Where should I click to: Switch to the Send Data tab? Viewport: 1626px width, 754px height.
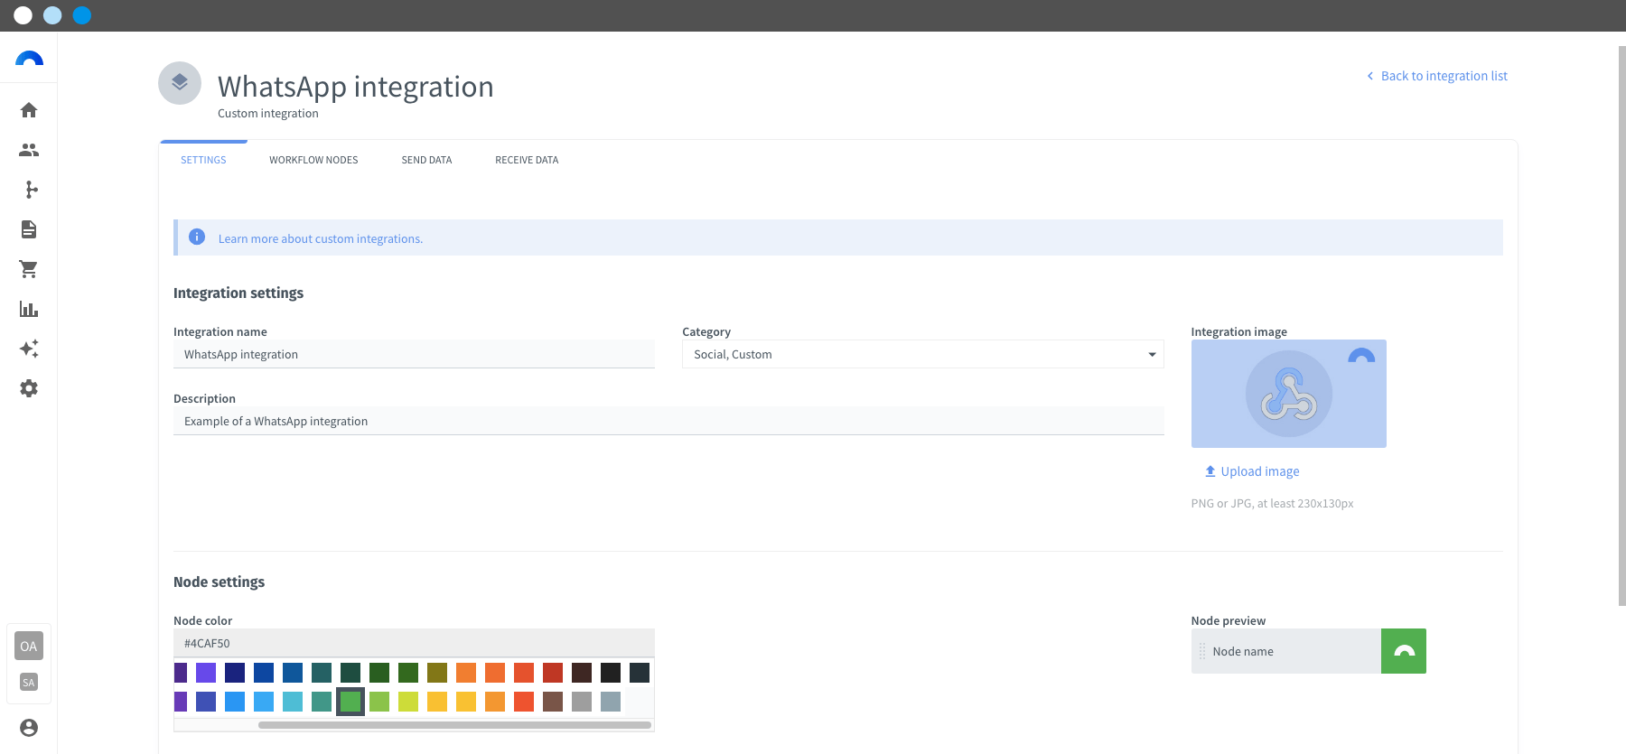coord(426,160)
